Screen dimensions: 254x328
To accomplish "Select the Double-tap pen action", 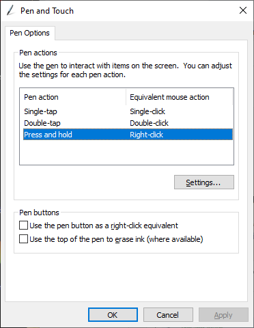I will 42,123.
